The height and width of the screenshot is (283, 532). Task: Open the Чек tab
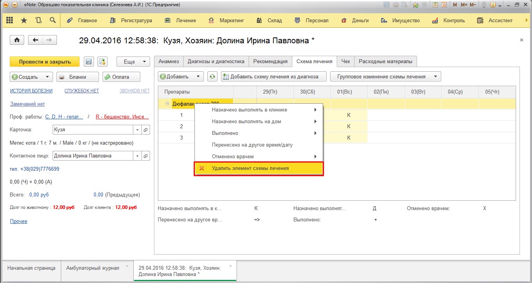(346, 62)
